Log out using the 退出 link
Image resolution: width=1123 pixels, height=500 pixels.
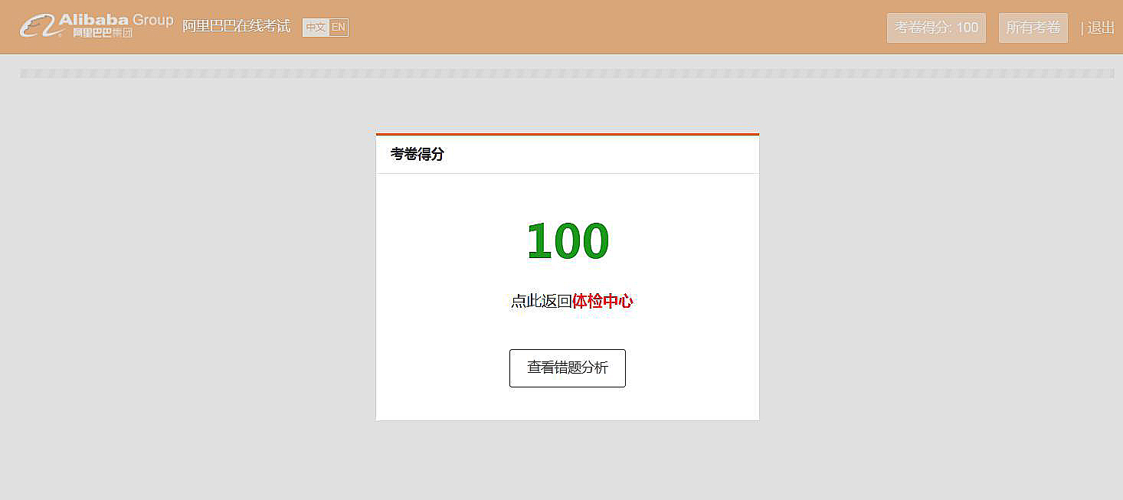[x=1101, y=28]
